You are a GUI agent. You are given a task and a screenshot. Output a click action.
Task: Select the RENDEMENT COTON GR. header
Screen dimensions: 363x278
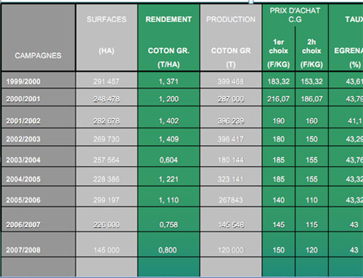[x=168, y=38]
